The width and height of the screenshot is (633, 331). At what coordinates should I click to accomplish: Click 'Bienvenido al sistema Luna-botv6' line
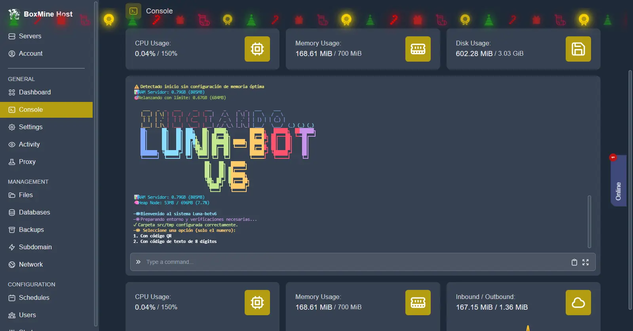point(175,214)
